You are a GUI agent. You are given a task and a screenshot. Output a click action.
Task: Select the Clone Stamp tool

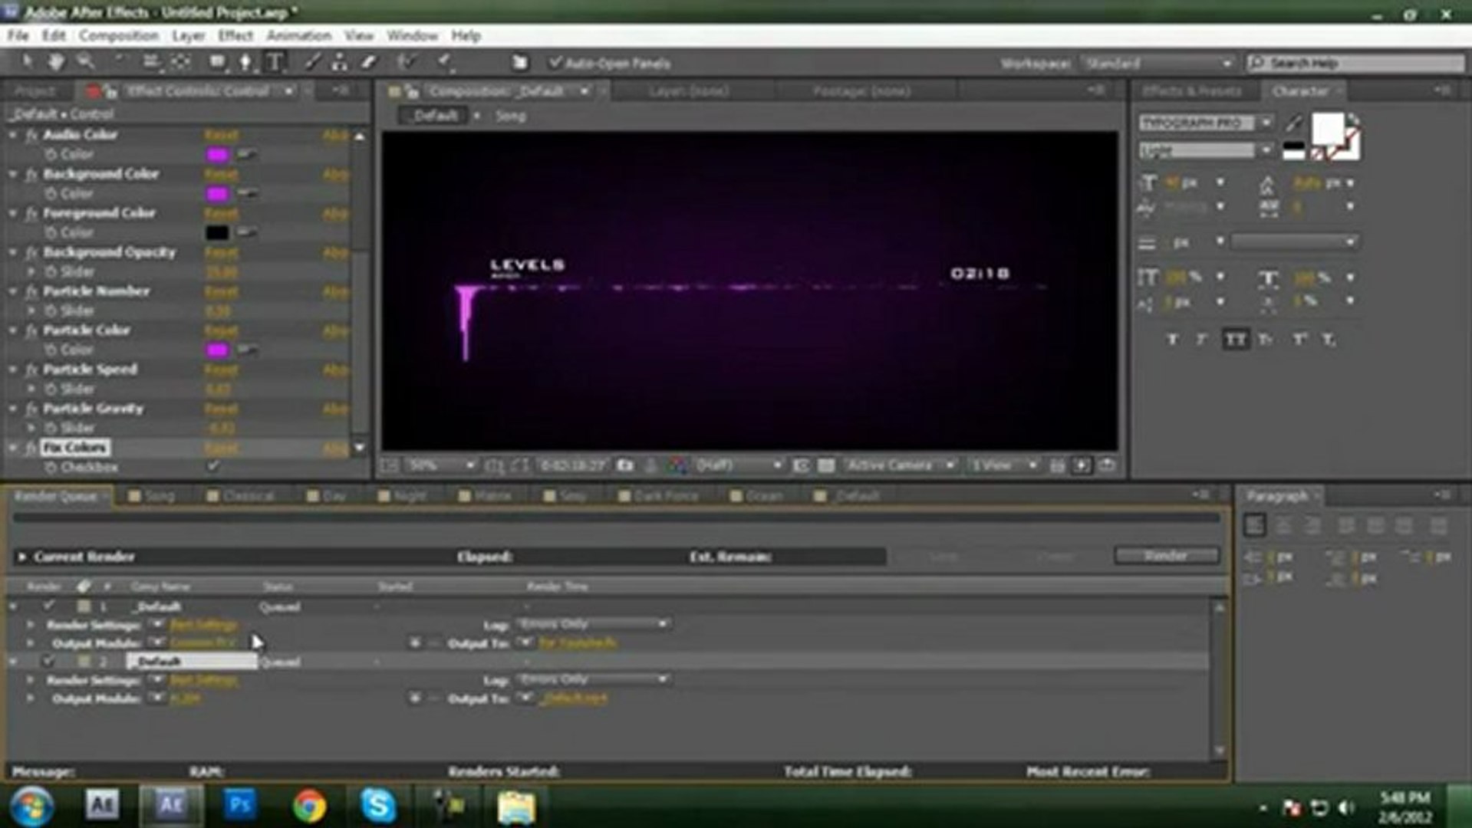pyautogui.click(x=339, y=63)
